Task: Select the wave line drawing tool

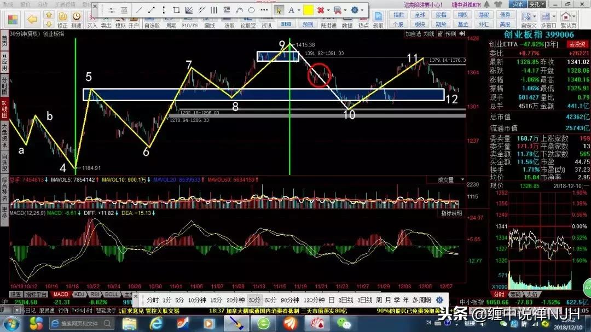Action: coord(239,10)
